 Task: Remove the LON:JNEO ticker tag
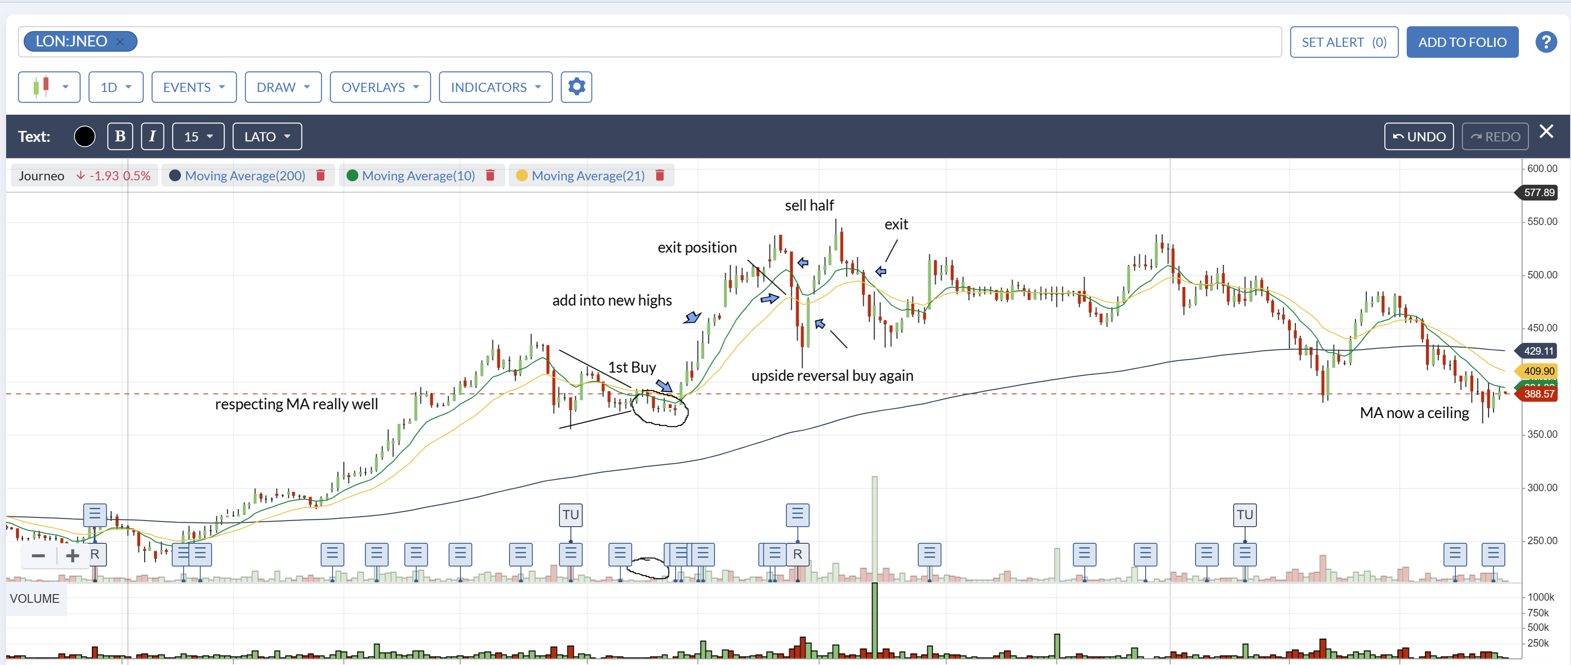point(120,42)
